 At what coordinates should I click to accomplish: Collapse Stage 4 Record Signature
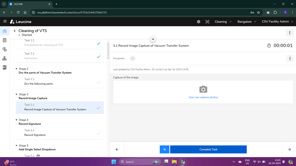click(16, 120)
